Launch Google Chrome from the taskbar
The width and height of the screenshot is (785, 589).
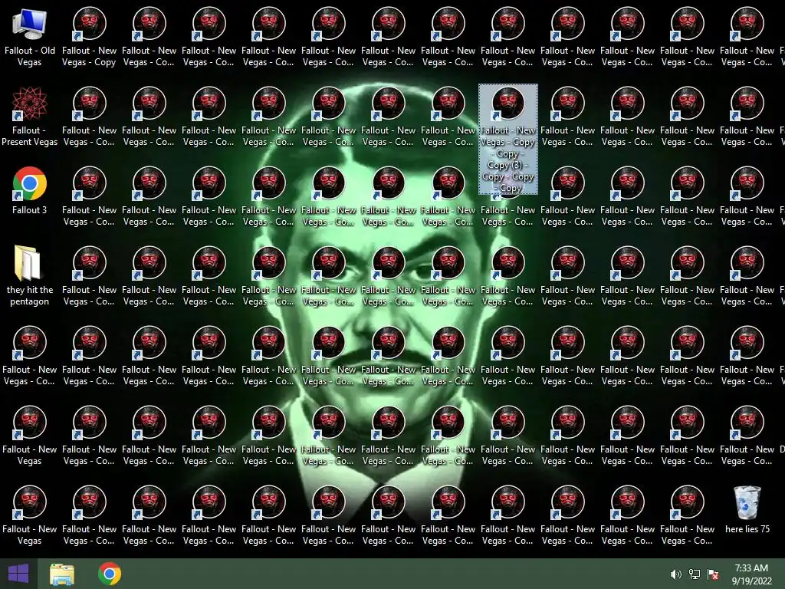(110, 574)
